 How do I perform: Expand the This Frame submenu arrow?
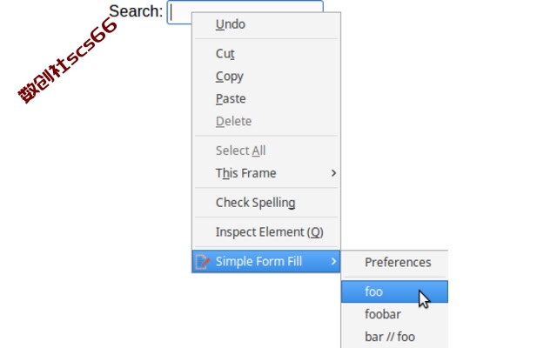point(333,173)
